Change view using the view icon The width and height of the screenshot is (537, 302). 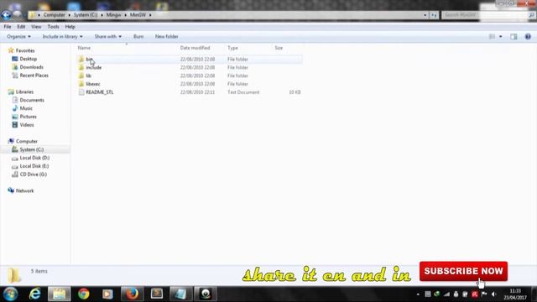point(492,36)
